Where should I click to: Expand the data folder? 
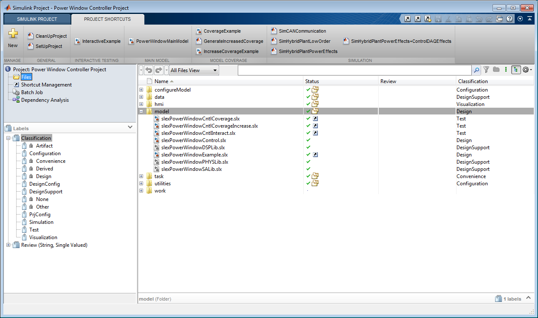[141, 97]
